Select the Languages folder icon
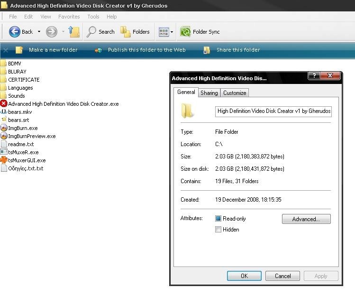Viewport: 355px width, 296px height. pyautogui.click(x=3, y=87)
